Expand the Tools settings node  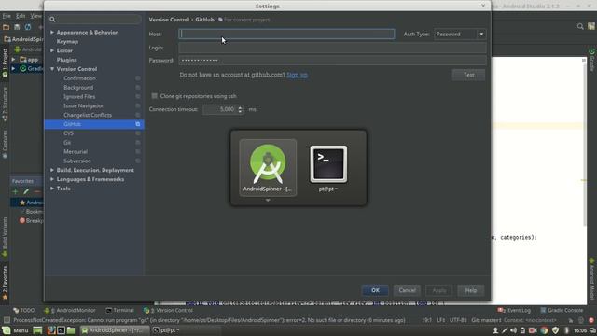(x=52, y=189)
